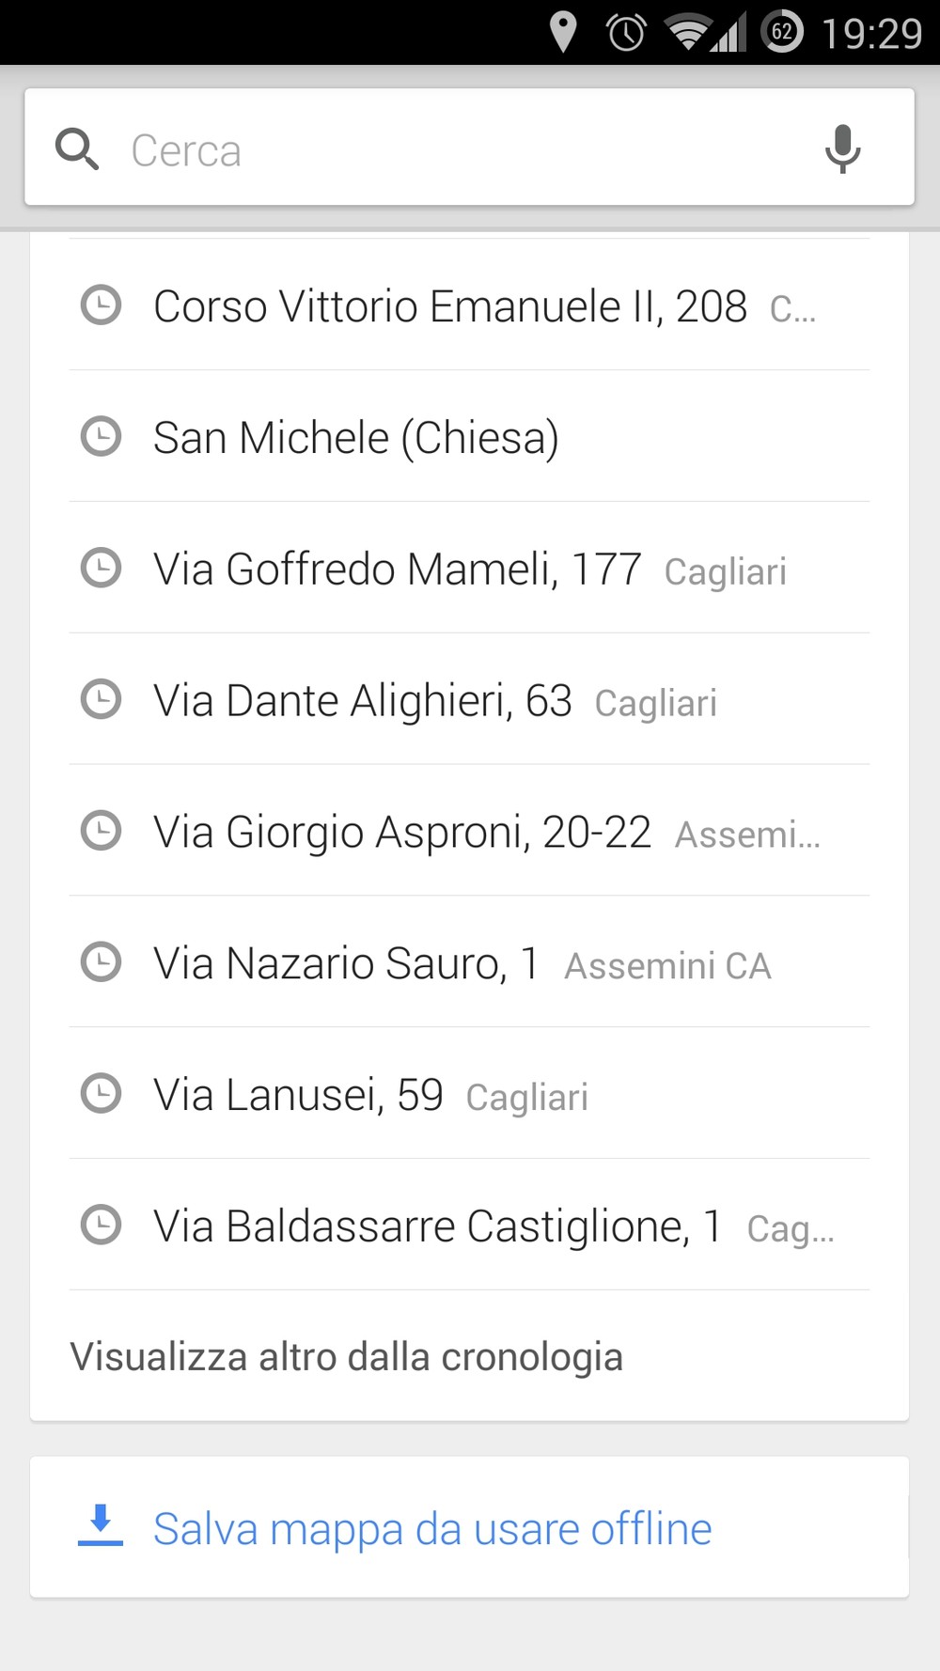Tap the battery level 62 indicator

[782, 33]
